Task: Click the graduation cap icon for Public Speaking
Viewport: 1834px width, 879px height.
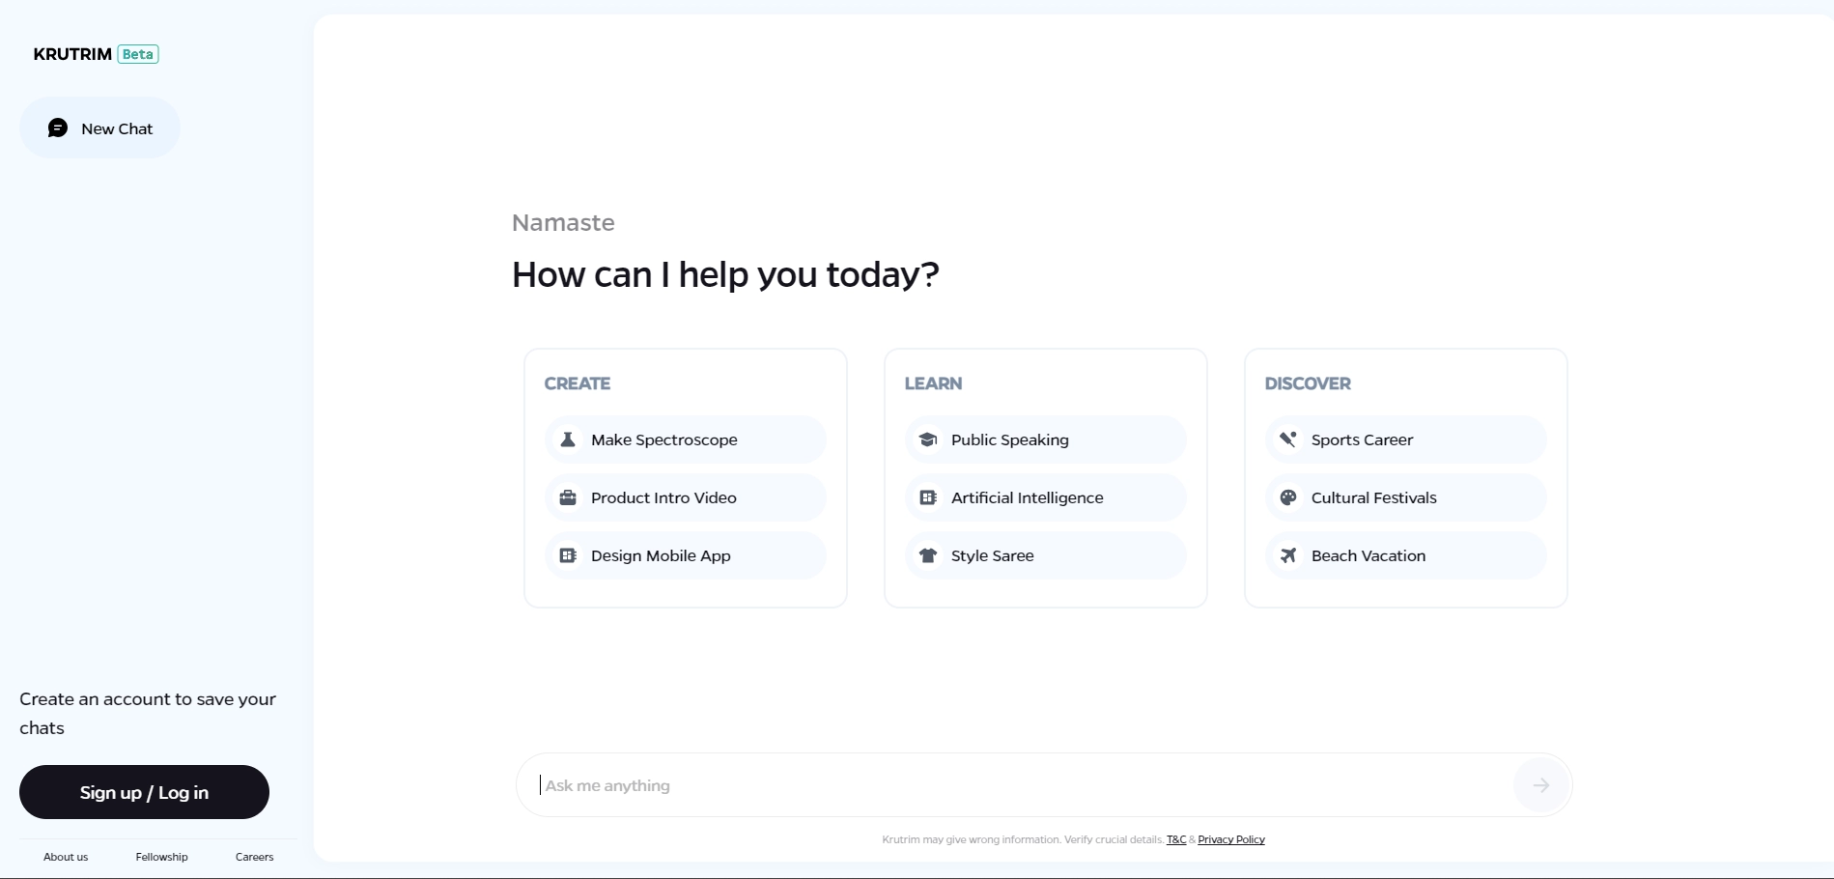Action: coord(928,439)
